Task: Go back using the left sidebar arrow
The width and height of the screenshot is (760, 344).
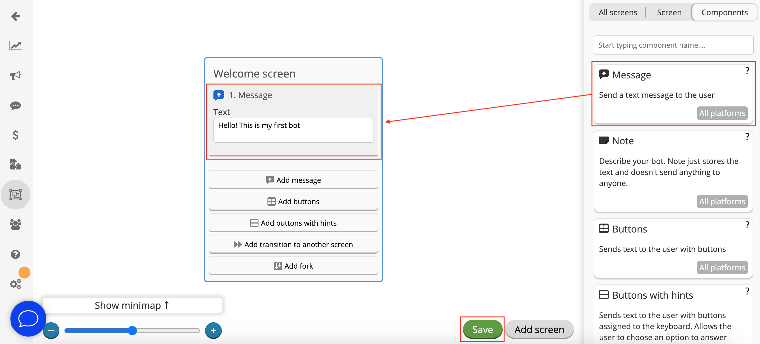Action: (x=16, y=16)
